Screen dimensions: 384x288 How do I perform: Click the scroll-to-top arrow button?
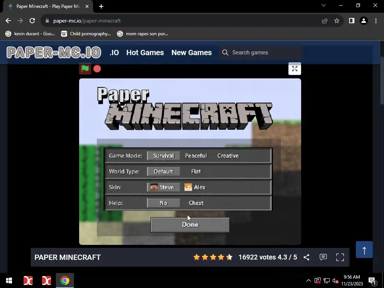click(364, 250)
